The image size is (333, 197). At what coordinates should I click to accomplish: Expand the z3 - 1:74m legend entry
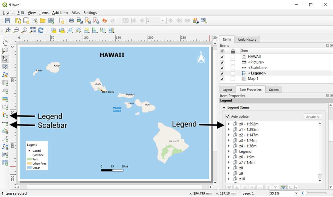(x=229, y=140)
